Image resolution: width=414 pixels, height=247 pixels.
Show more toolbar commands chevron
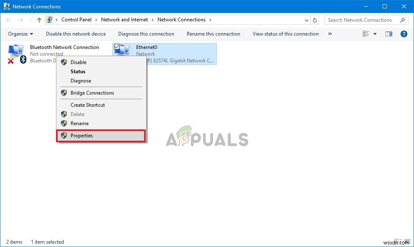[x=330, y=34]
